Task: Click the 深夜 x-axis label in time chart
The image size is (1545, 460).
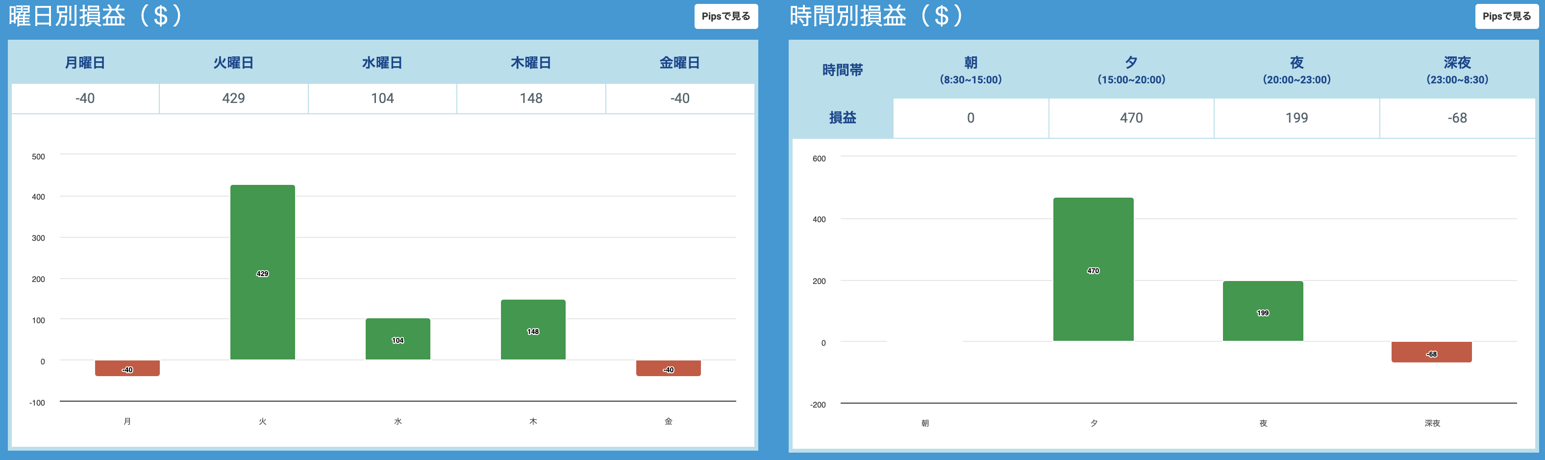Action: pyautogui.click(x=1432, y=423)
